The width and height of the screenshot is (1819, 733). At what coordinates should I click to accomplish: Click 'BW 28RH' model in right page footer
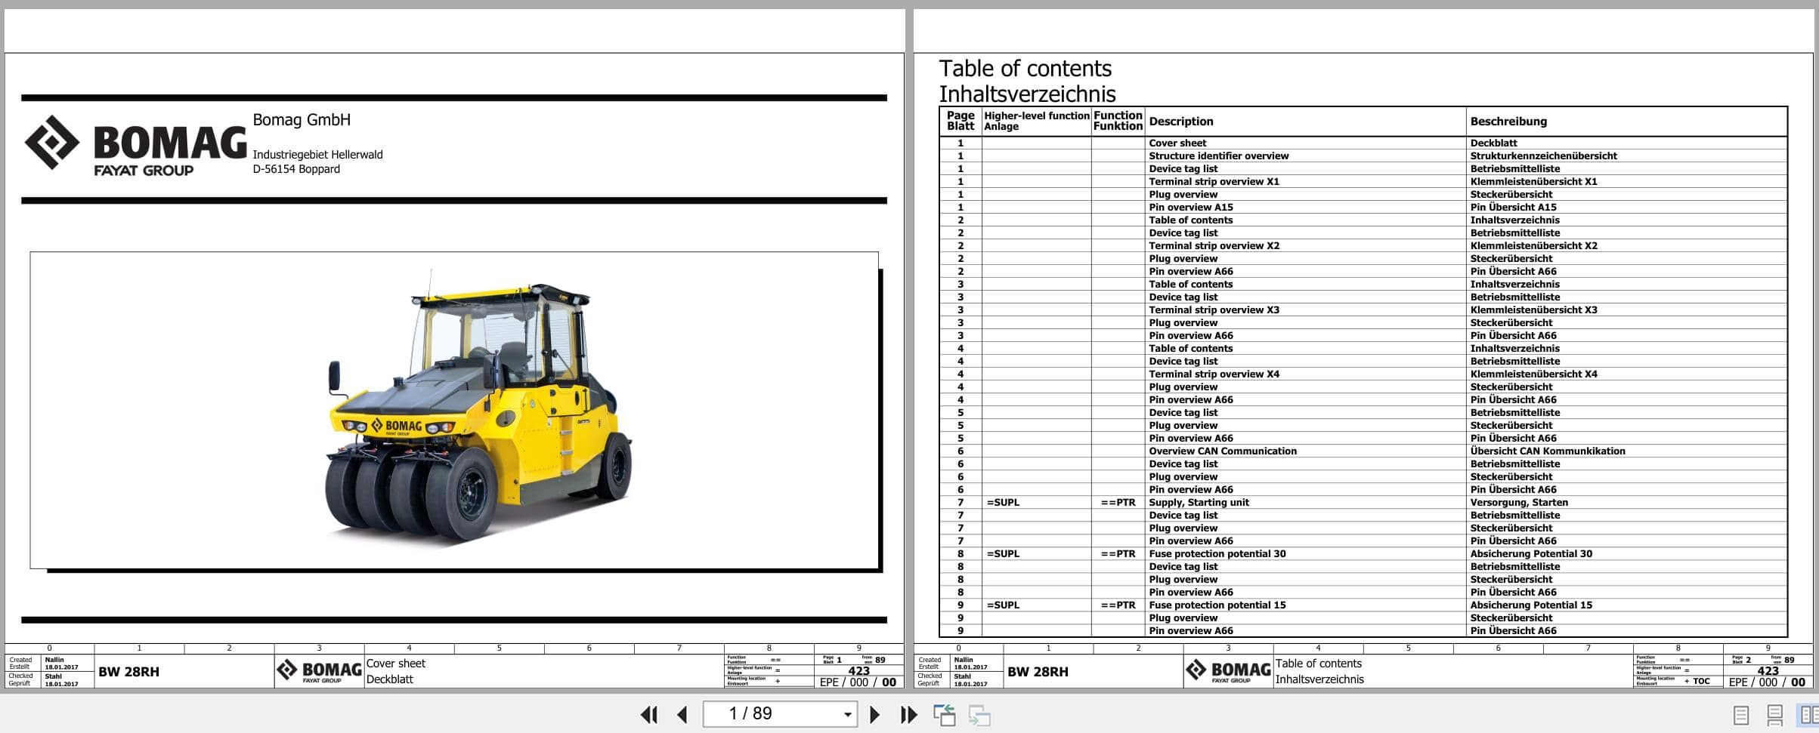click(1038, 672)
